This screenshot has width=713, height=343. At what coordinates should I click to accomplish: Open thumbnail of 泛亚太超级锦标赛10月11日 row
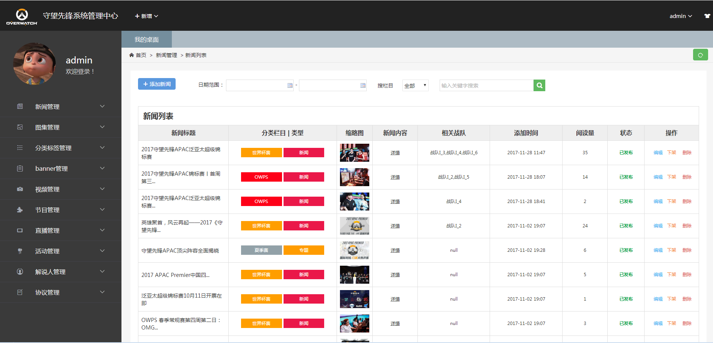click(355, 299)
